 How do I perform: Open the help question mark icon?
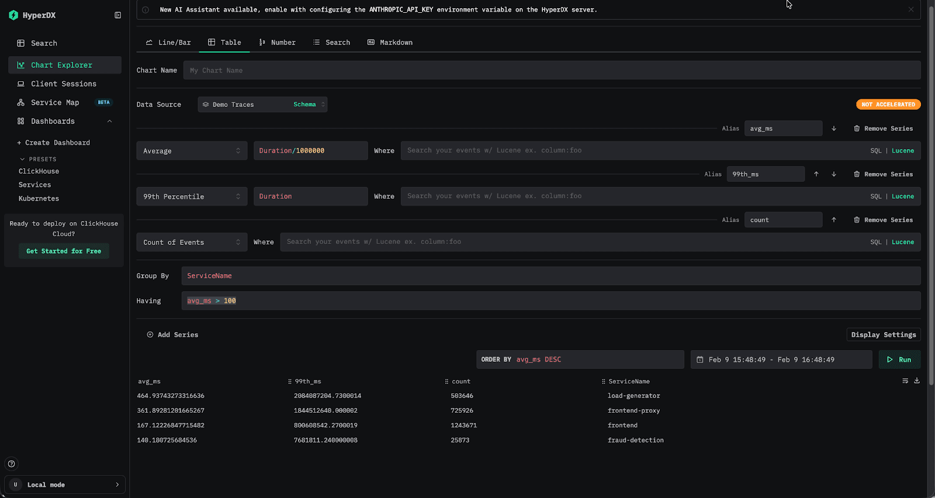click(x=11, y=464)
